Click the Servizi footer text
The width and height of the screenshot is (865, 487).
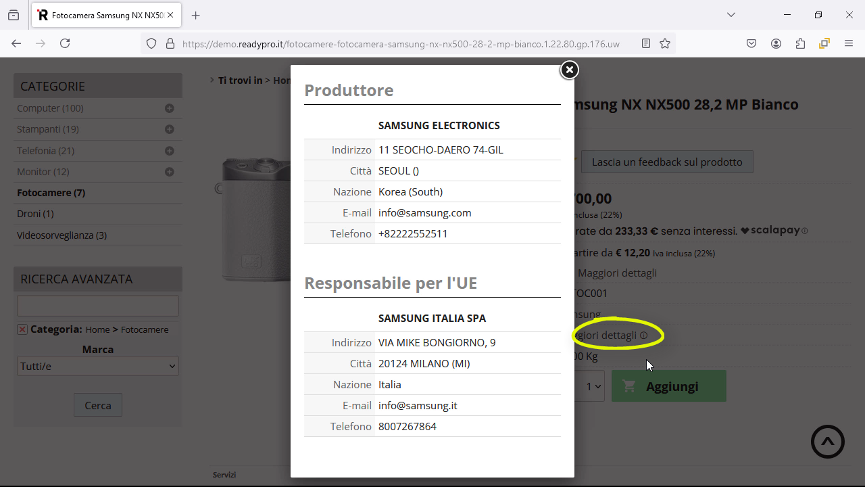click(224, 475)
